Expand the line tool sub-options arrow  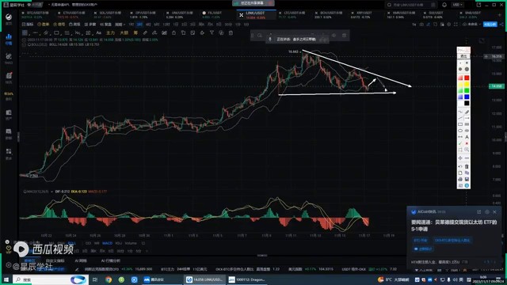tap(40, 34)
